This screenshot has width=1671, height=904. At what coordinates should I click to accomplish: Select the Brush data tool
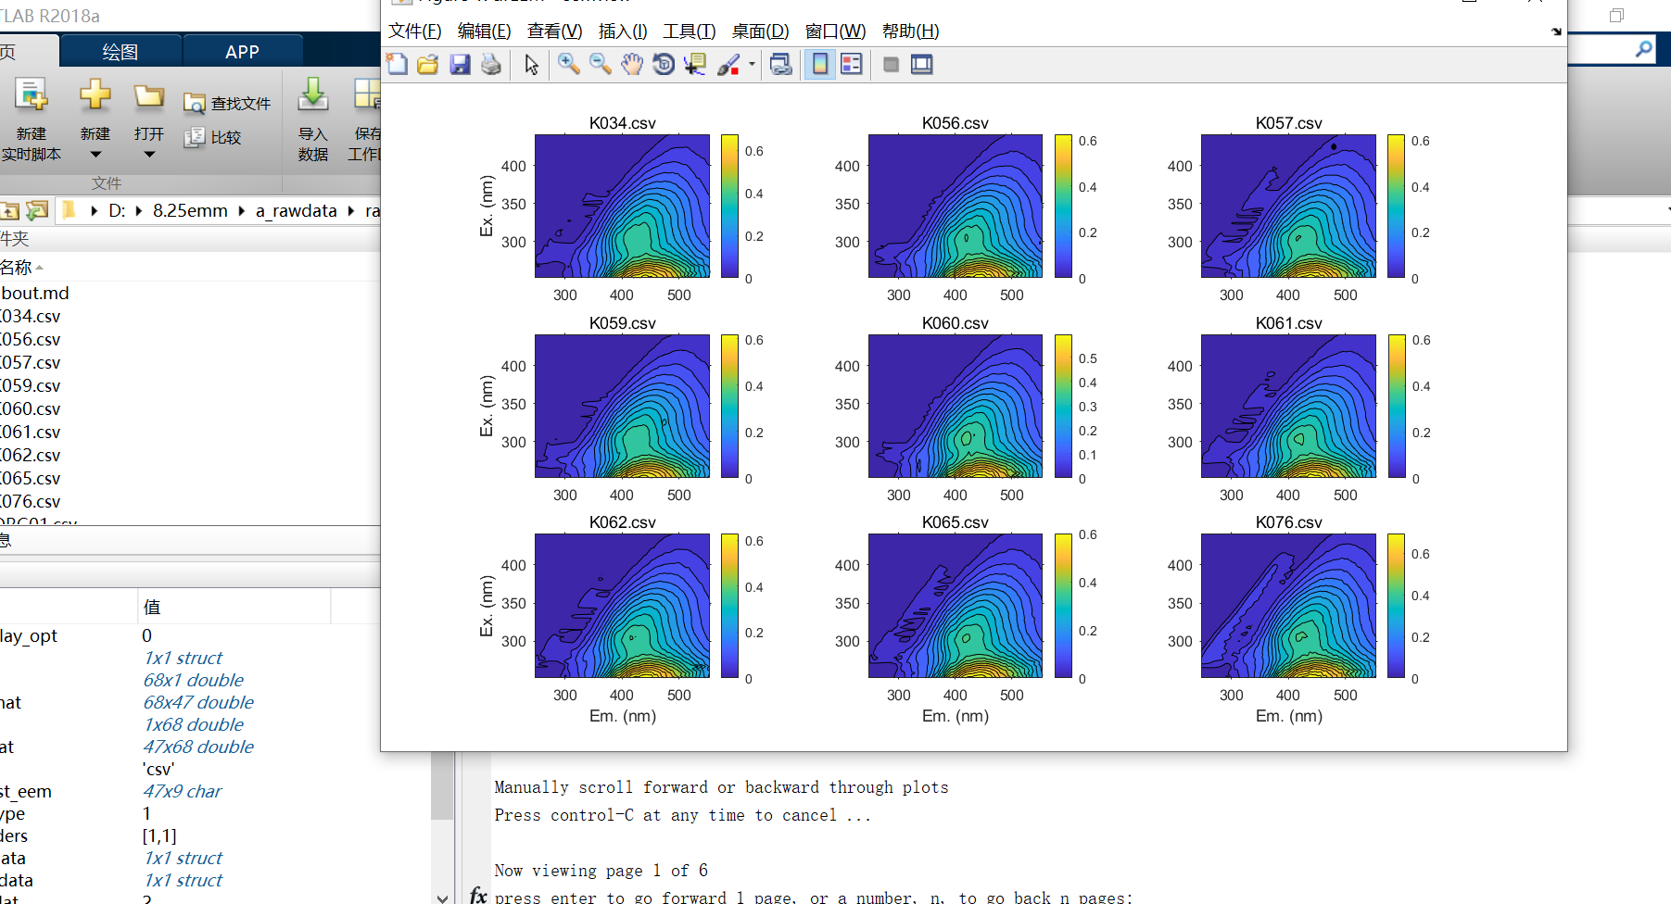pos(728,64)
